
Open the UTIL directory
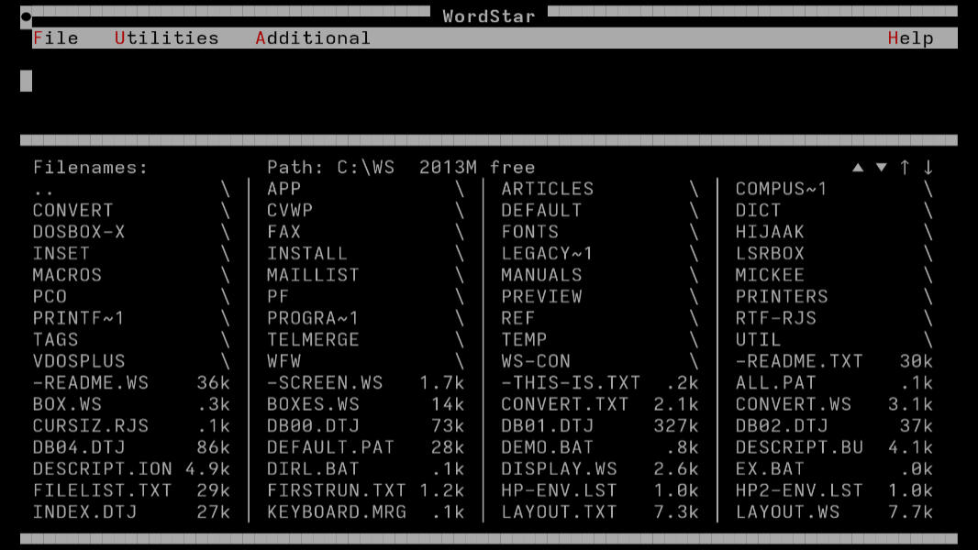(x=759, y=339)
